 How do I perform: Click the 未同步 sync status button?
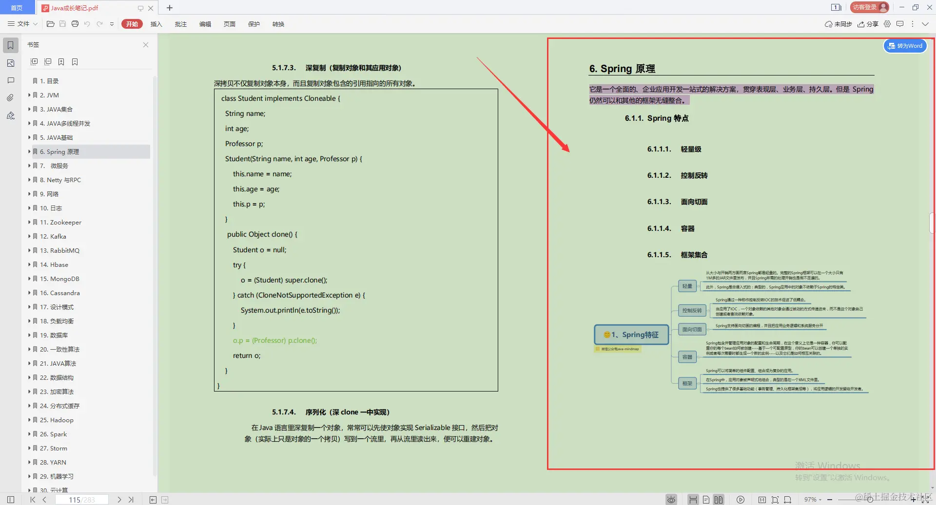pyautogui.click(x=838, y=24)
